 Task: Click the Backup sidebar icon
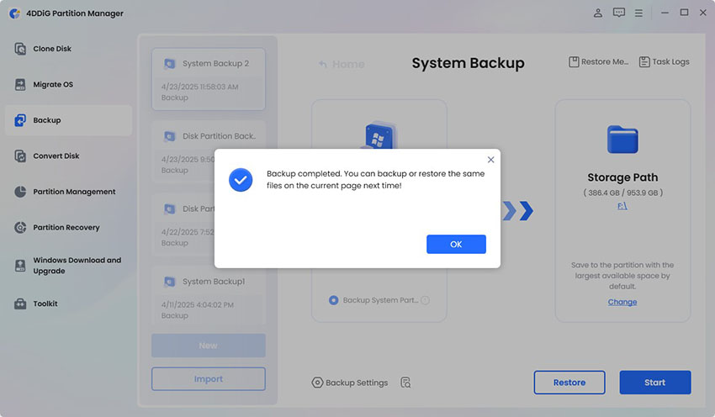pyautogui.click(x=20, y=120)
